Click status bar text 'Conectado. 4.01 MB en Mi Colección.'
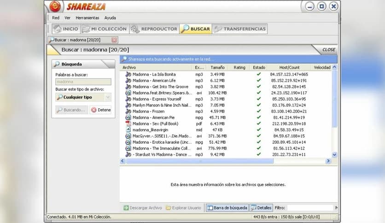This screenshot has width=385, height=223. pyautogui.click(x=79, y=217)
